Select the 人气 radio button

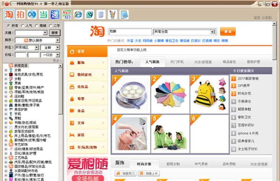coord(22,26)
